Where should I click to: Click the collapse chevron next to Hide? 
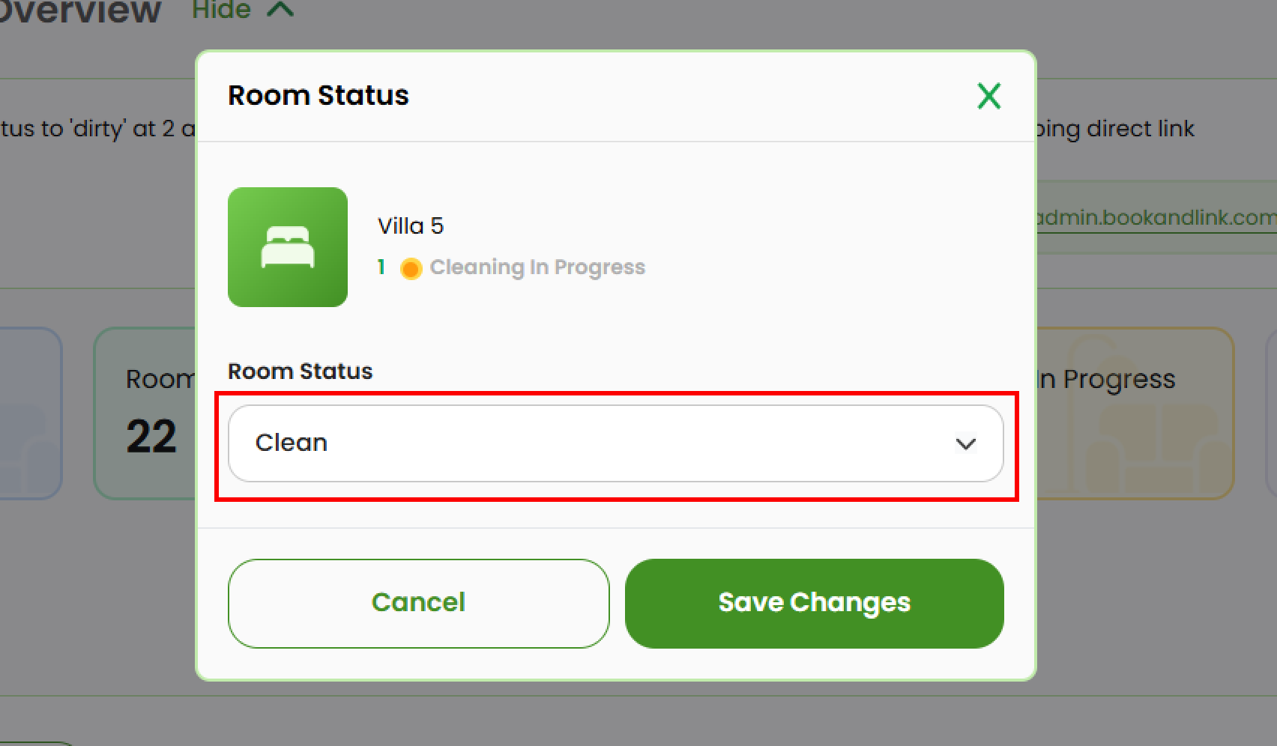click(280, 10)
